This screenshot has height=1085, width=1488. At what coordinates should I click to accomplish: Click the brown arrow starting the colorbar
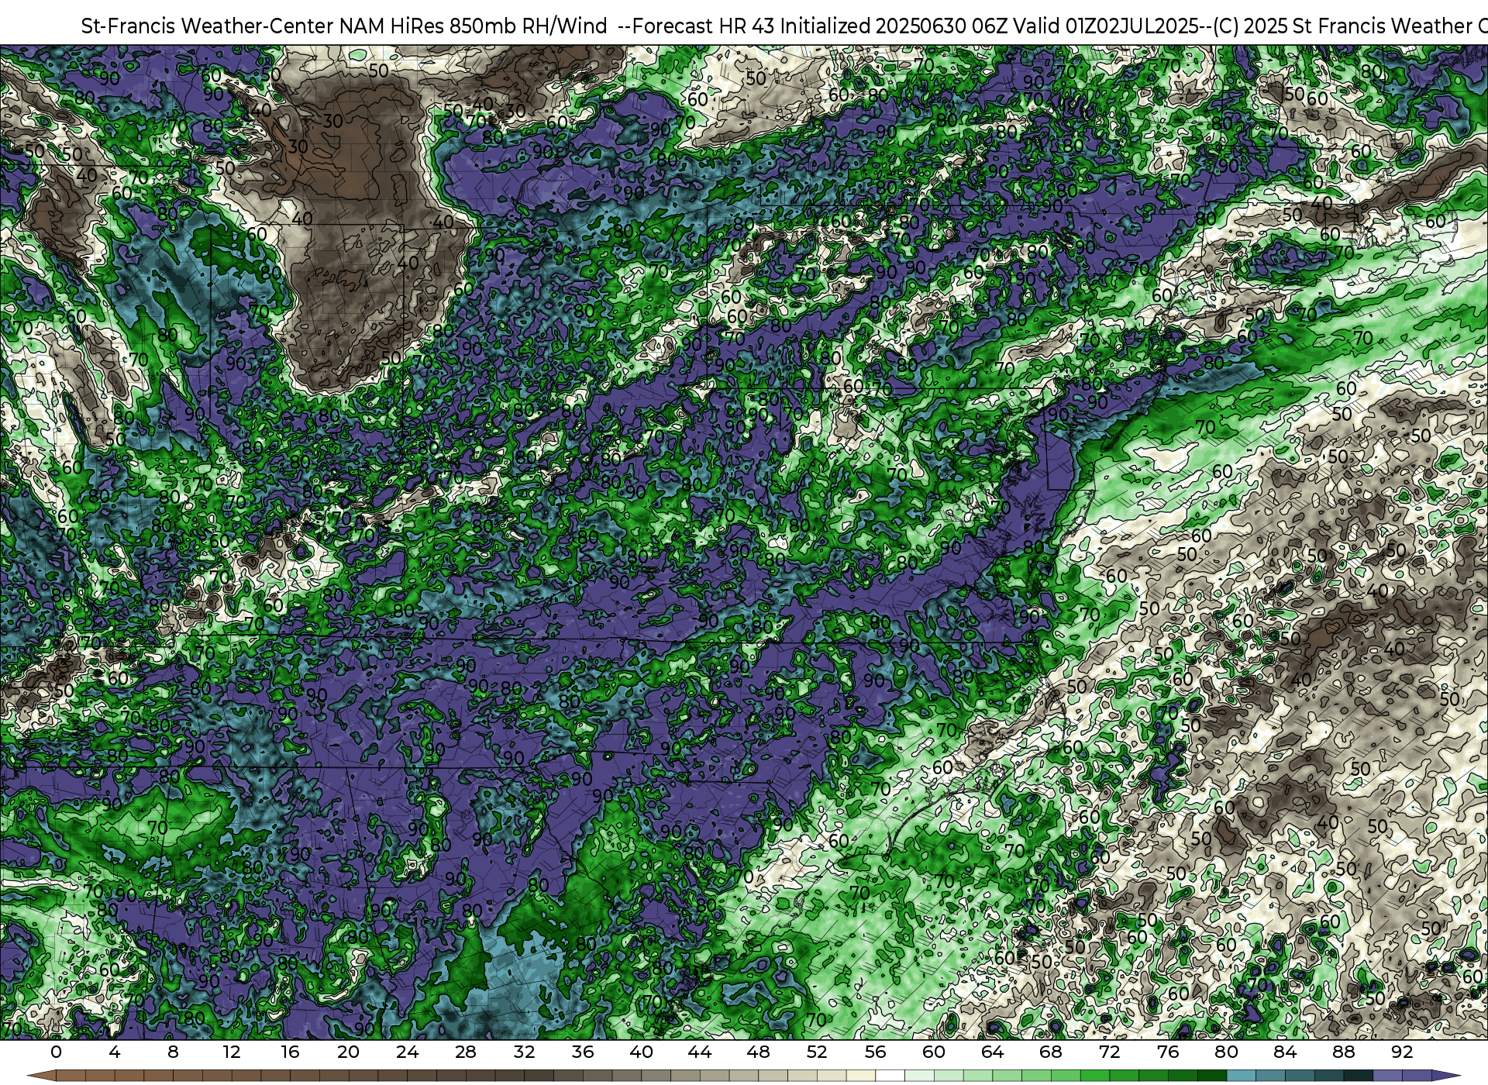pos(41,1076)
